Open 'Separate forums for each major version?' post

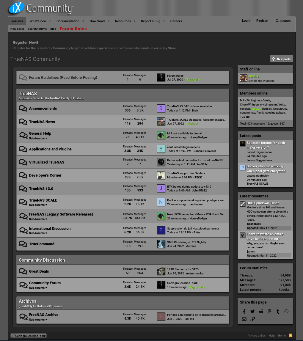pos(266,145)
